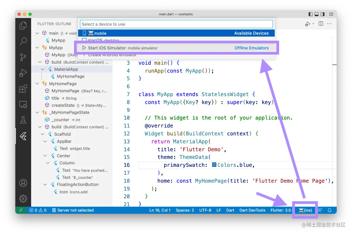Open Dart DevTools from status bar
Image resolution: width=352 pixels, height=234 pixels.
(252, 210)
